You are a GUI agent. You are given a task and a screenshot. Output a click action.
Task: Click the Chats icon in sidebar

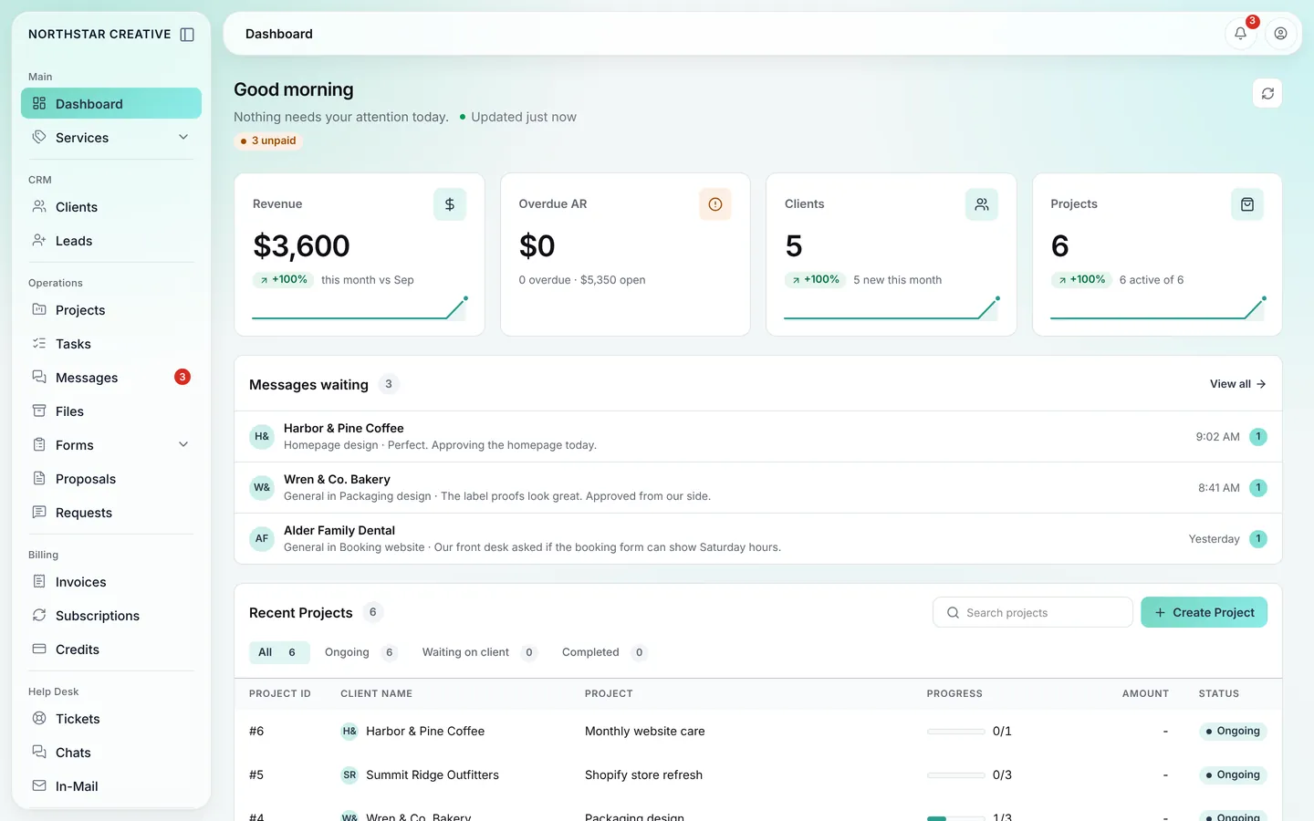click(39, 752)
